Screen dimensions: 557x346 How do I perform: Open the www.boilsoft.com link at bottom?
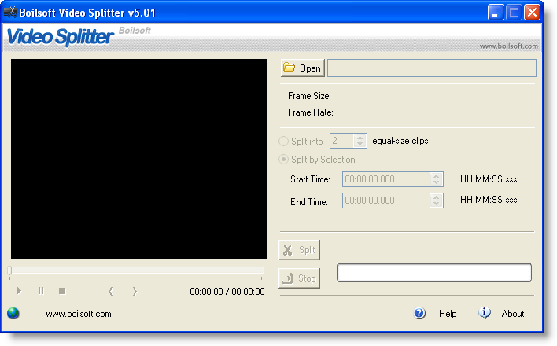coord(79,314)
